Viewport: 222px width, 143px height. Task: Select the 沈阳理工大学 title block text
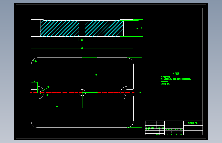193,123
